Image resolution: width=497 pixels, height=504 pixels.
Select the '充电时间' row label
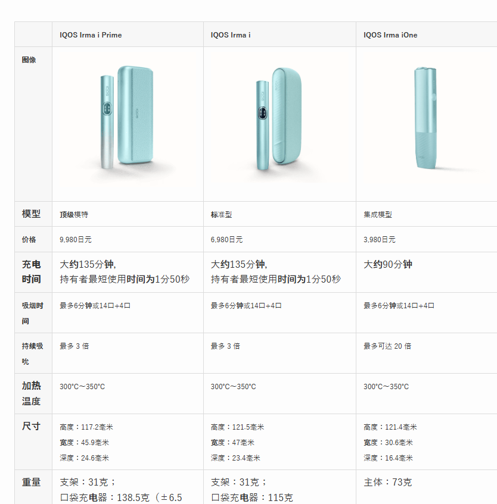tap(32, 271)
